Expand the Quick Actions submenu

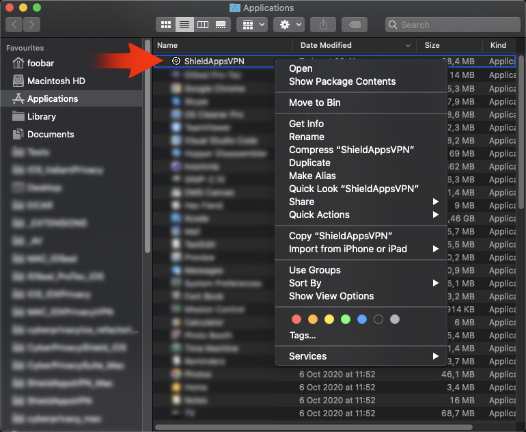361,215
